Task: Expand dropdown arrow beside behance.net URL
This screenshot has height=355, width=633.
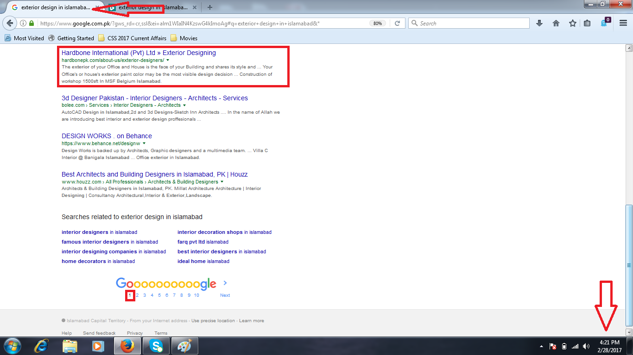Action: pos(144,144)
